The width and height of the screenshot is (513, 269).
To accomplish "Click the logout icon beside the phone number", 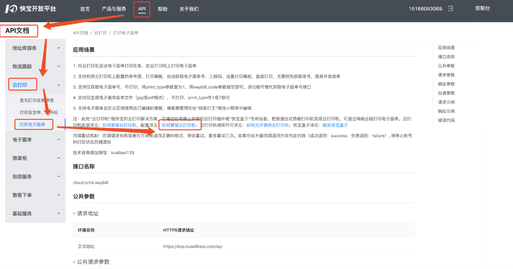I will [x=451, y=9].
